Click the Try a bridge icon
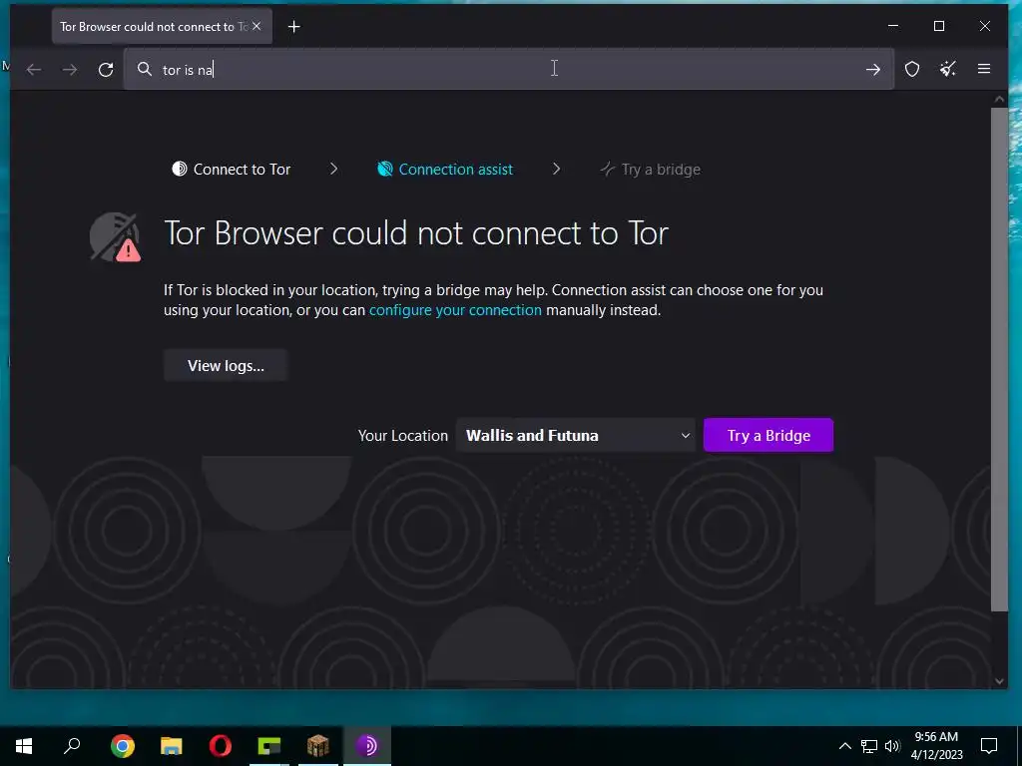 click(608, 169)
